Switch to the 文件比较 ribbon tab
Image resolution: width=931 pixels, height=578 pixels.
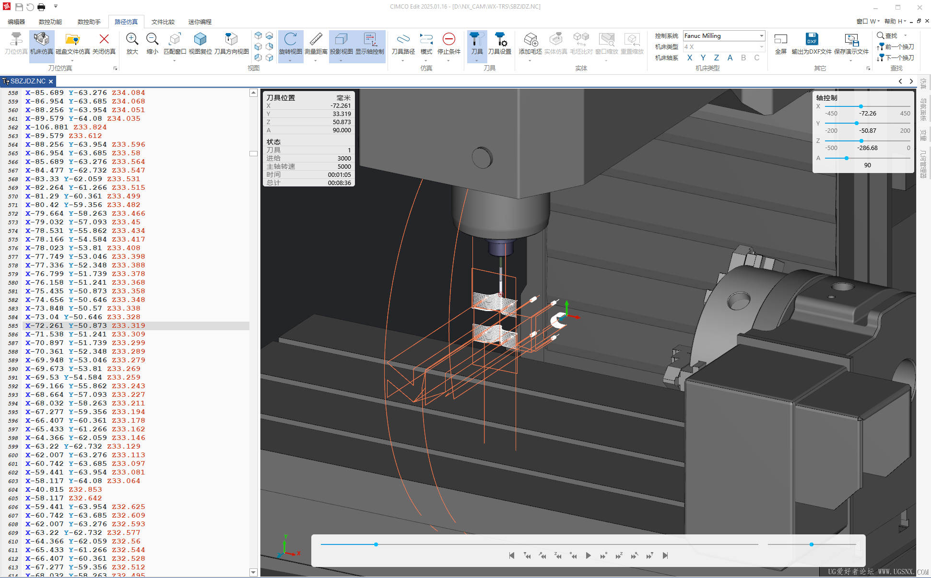pyautogui.click(x=163, y=22)
